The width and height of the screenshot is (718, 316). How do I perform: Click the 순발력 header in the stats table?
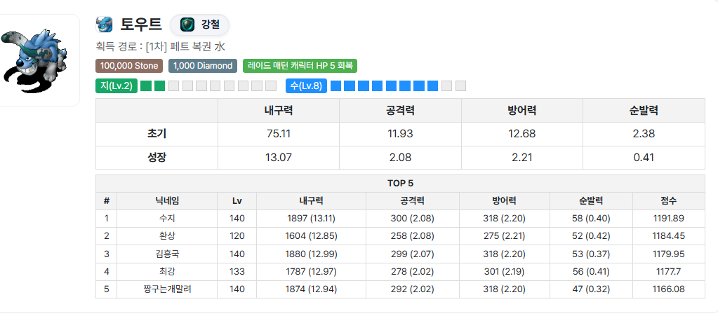(644, 111)
